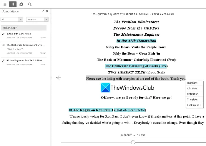
Task: Toggle the Annotations bookmark panel icon
Action: pyautogui.click(x=13, y=4)
